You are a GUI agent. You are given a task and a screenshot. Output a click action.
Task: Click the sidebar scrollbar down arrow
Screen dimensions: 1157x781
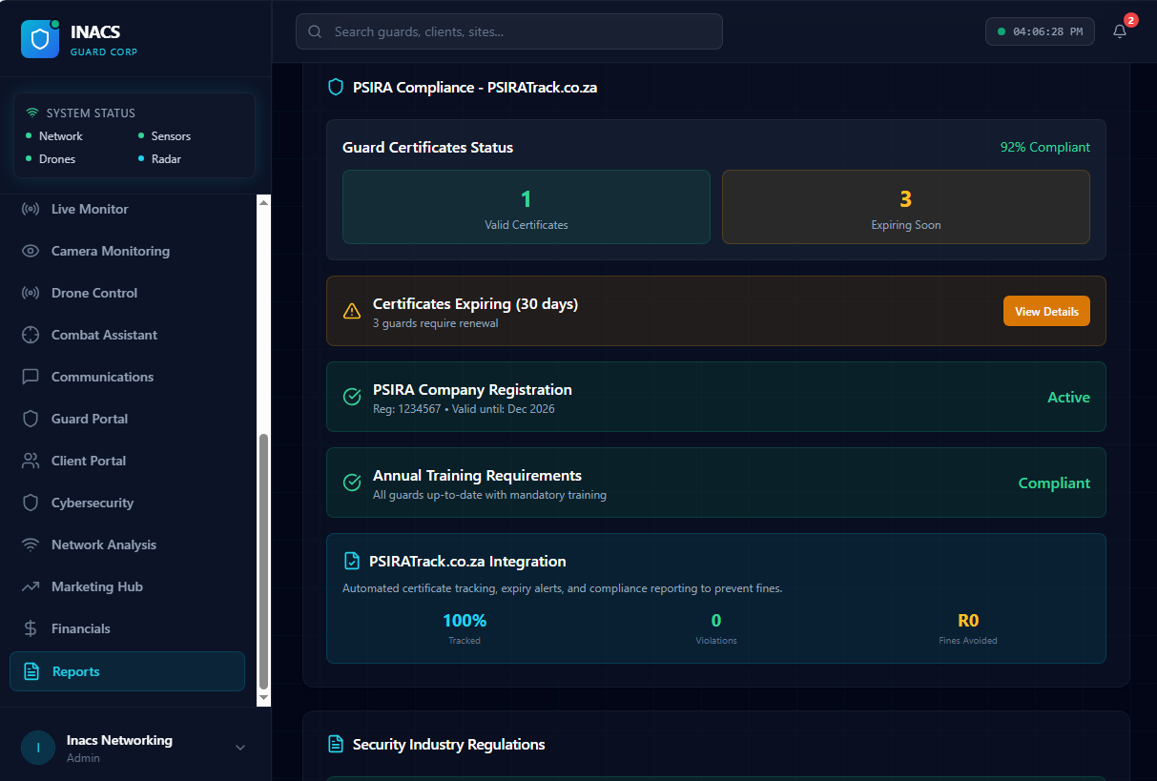pos(264,699)
